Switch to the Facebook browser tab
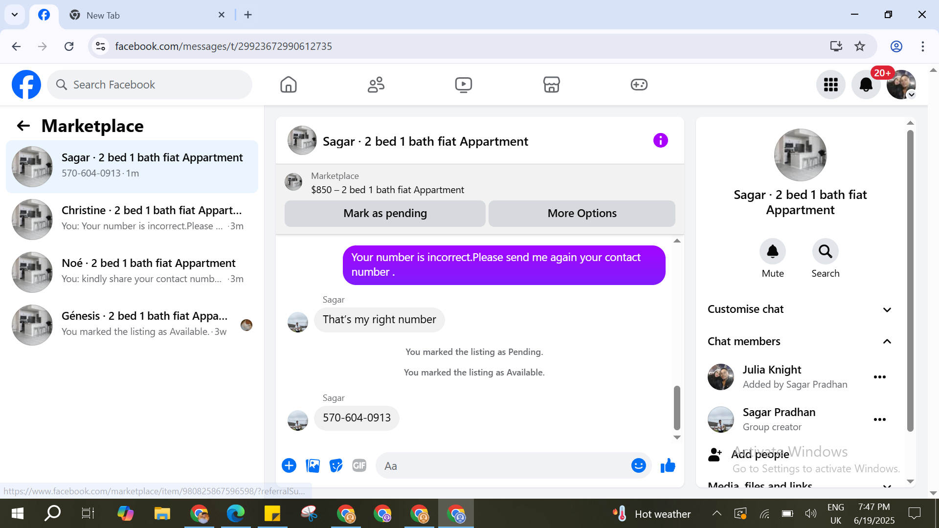The height and width of the screenshot is (528, 939). coord(44,15)
